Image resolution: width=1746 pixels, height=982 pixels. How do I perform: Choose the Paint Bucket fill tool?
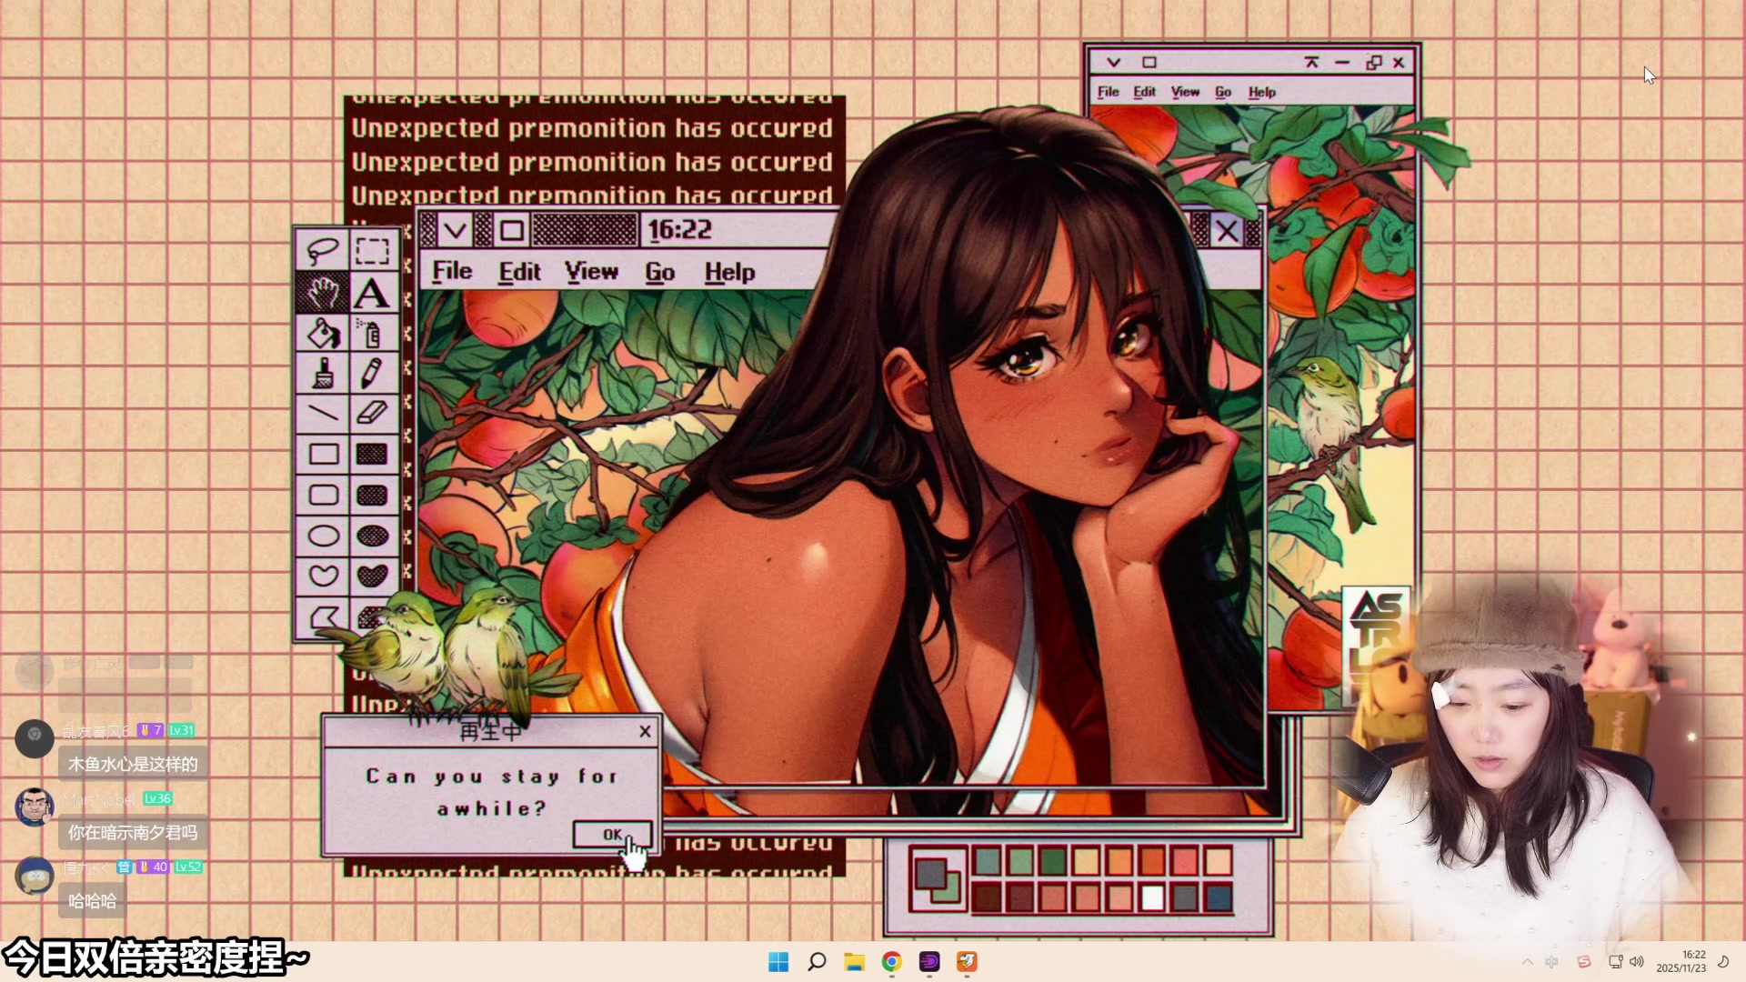(x=322, y=334)
